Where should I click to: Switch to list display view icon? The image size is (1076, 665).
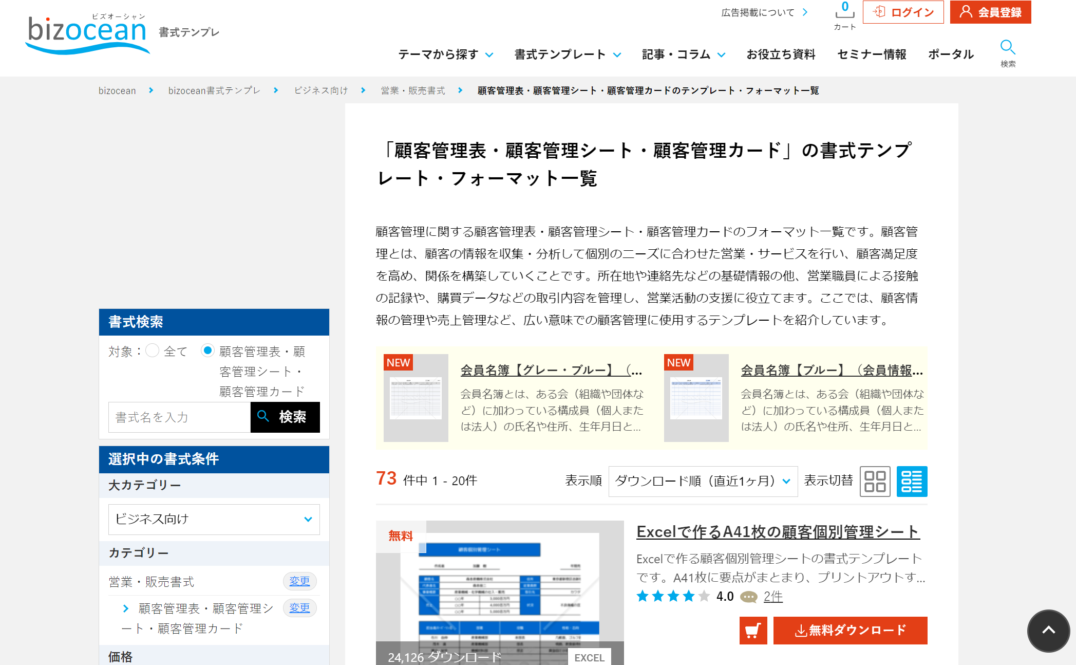912,481
